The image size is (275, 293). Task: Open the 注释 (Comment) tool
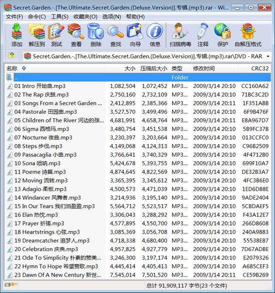202,35
